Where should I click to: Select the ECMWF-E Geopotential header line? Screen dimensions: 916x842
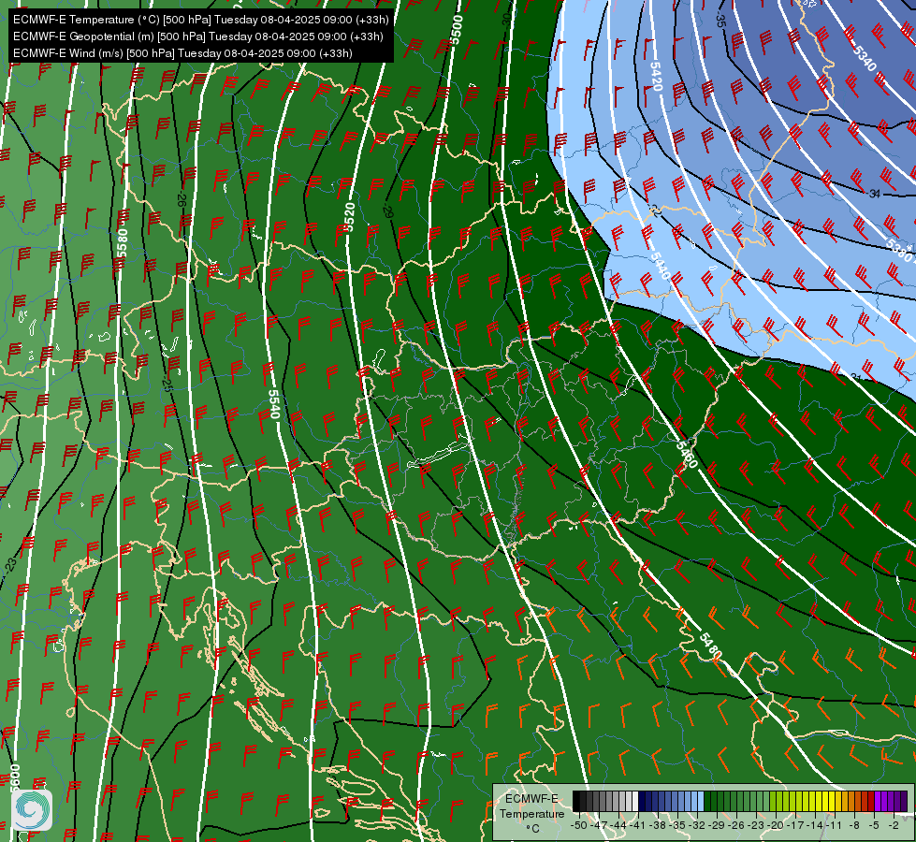(x=198, y=36)
